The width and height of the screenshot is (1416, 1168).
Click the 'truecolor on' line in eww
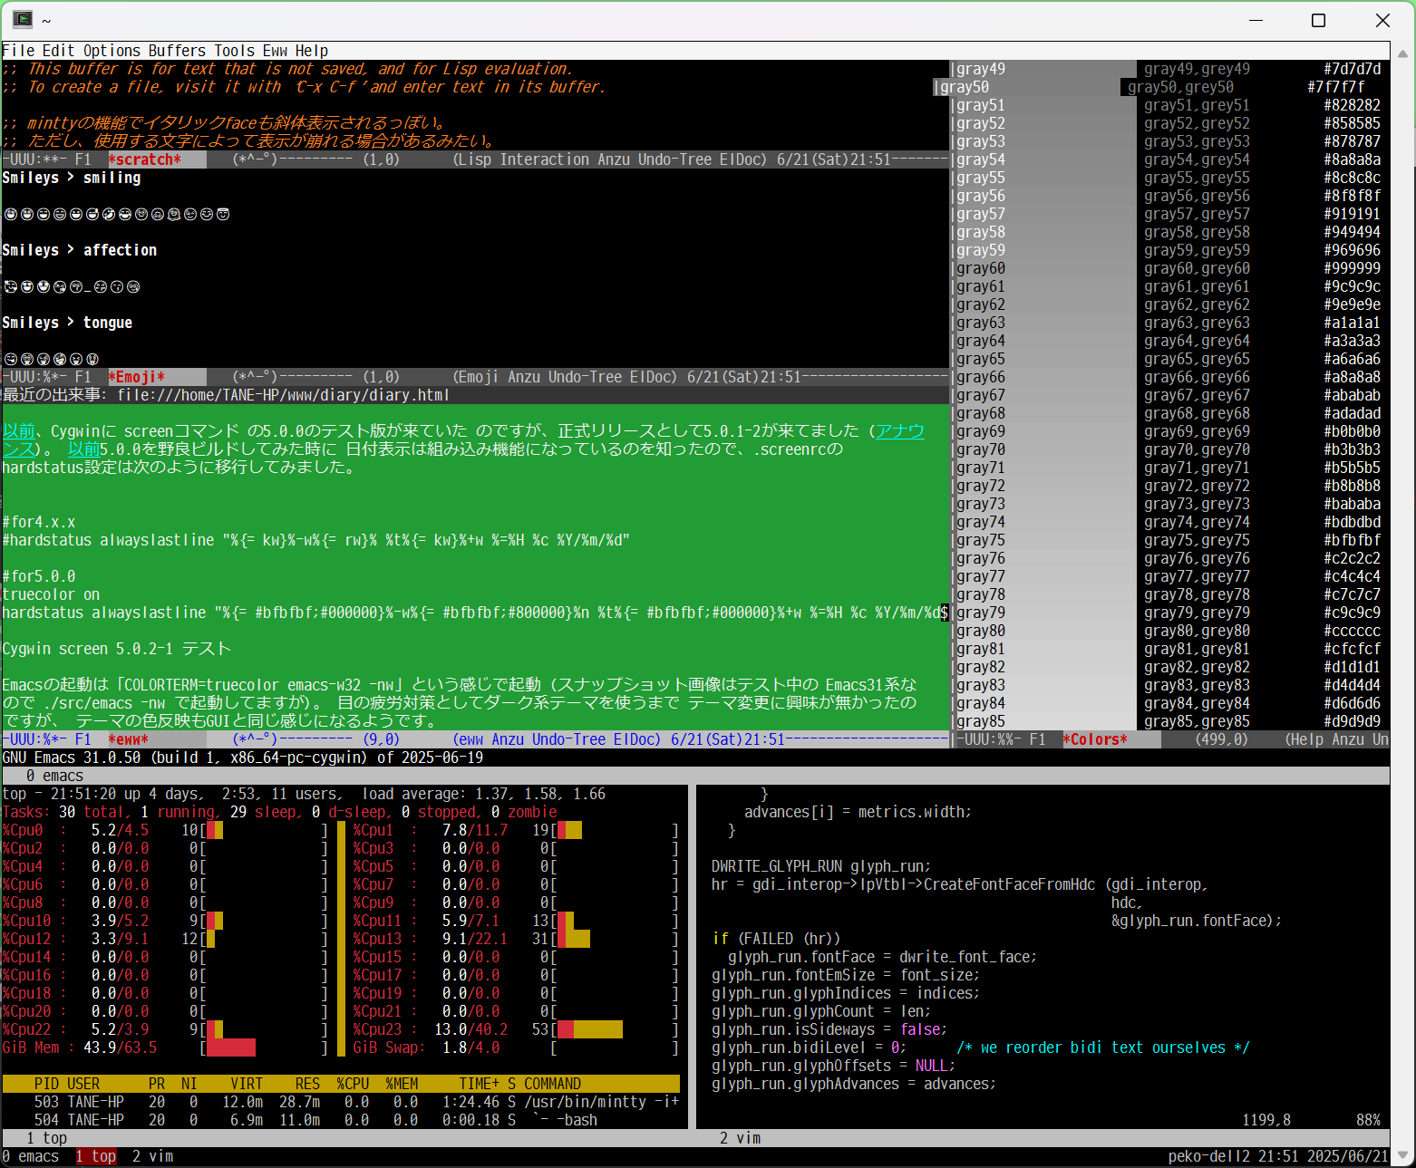[x=51, y=594]
